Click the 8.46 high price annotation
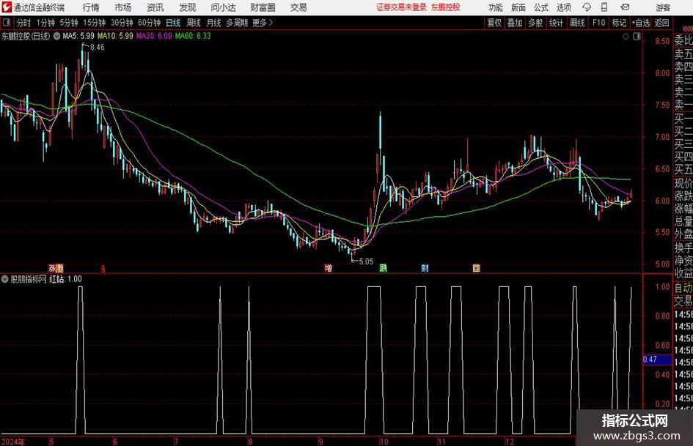The image size is (693, 446). point(98,48)
